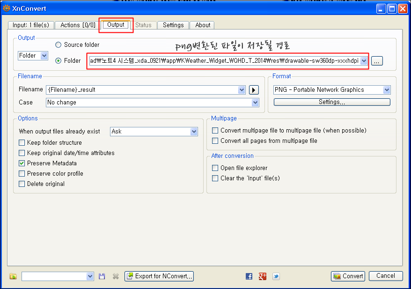
Task: Click the load script folder icon
Action: point(13,276)
